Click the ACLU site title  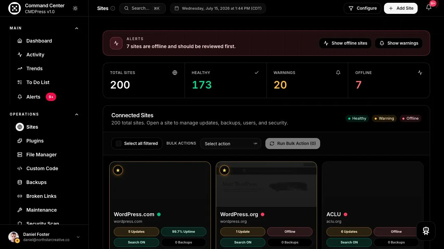click(334, 214)
